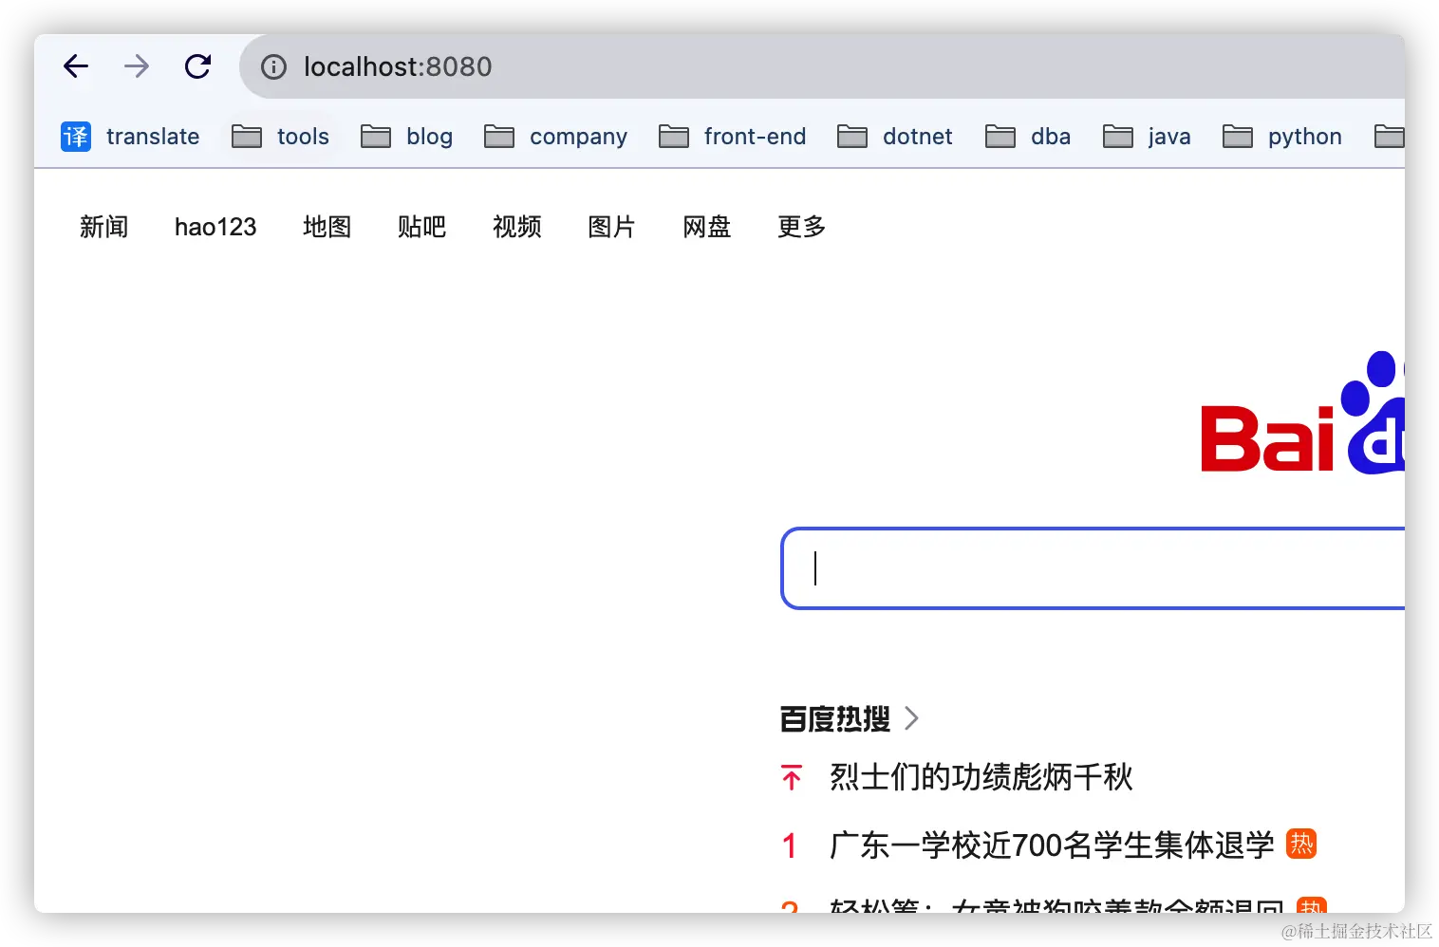Click the red pinned-top arrow icon
Viewport: 1439px width, 947px height.
click(792, 777)
